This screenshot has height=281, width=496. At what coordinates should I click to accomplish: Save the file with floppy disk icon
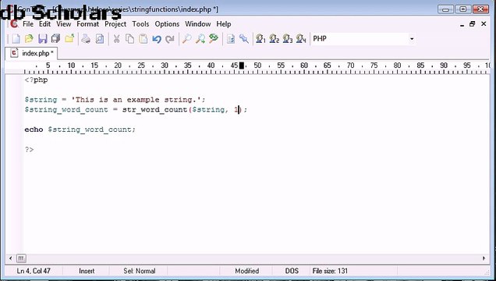(x=43, y=39)
